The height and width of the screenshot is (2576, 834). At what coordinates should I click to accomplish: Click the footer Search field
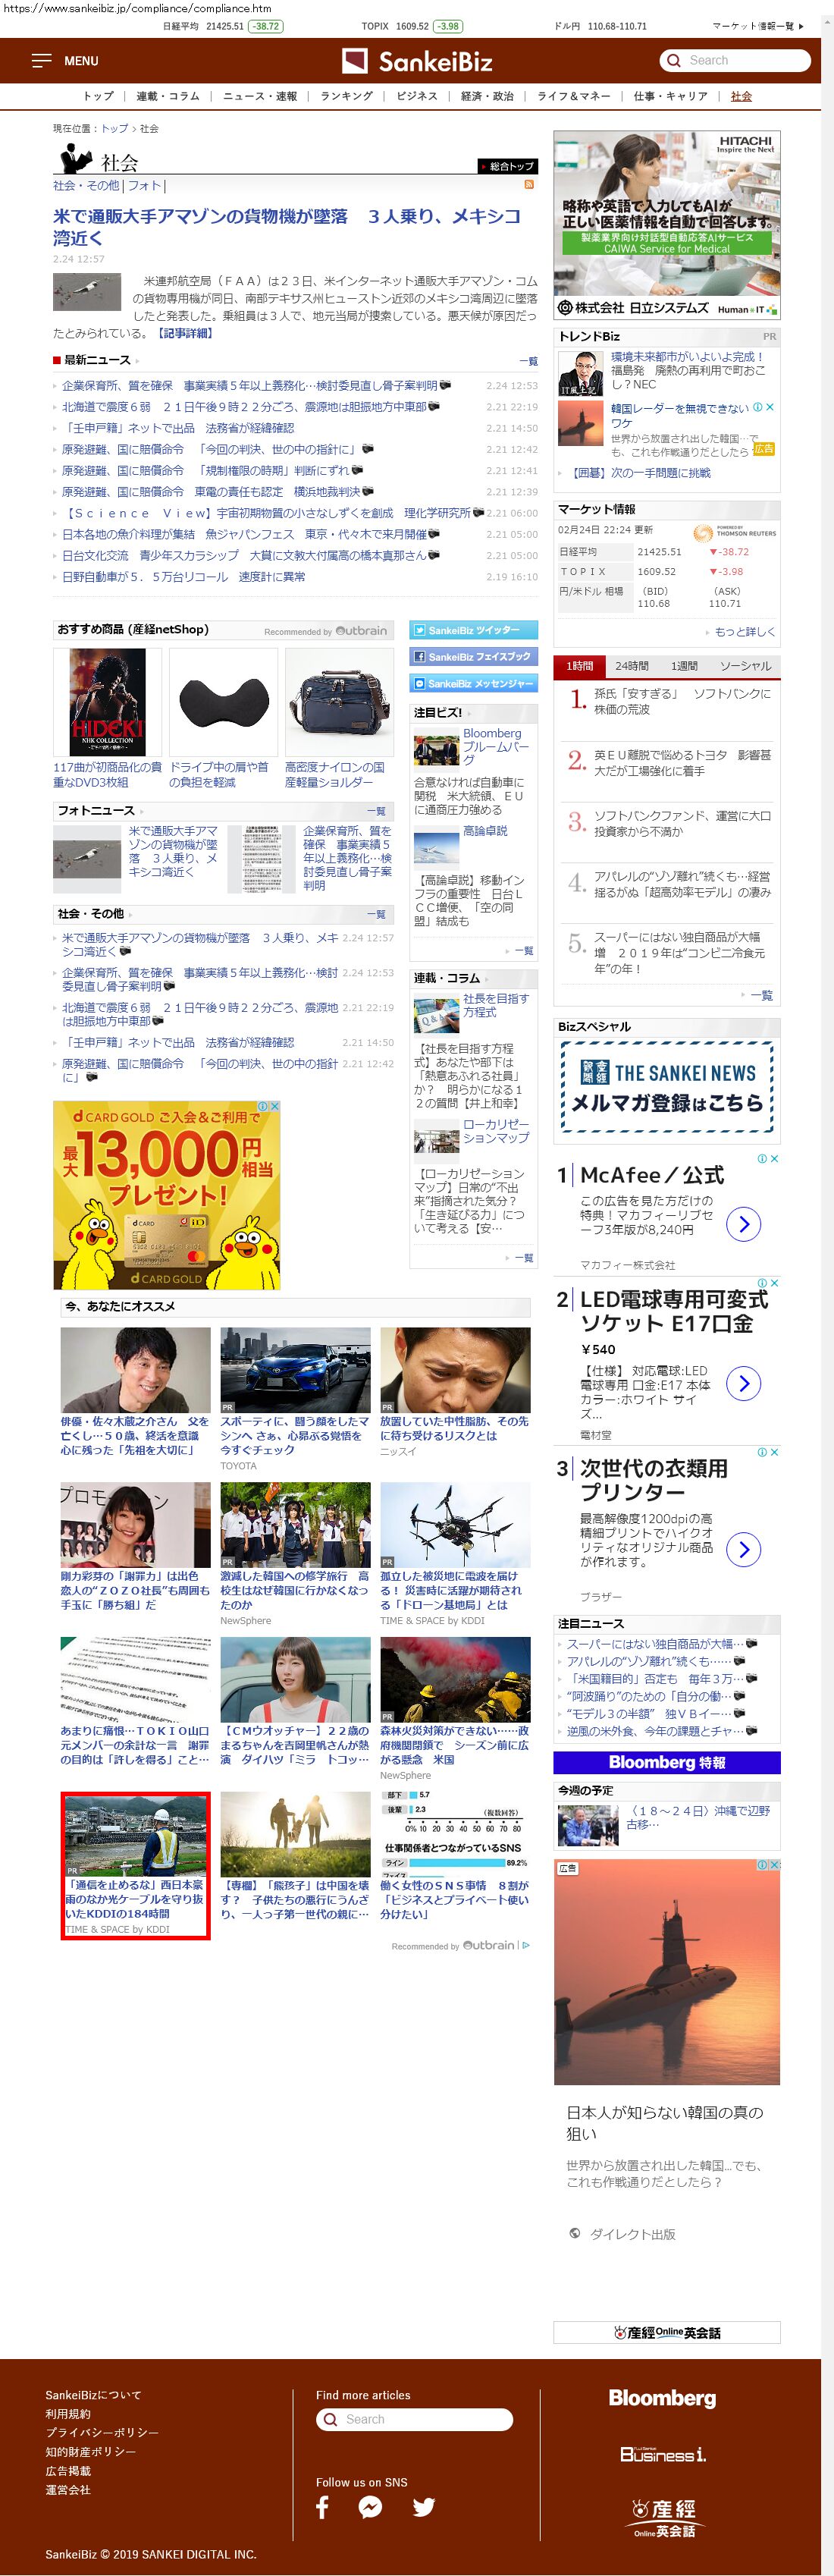point(414,2419)
